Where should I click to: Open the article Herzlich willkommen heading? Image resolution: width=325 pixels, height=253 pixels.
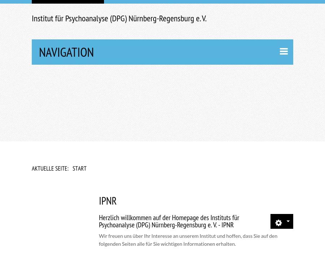point(169,221)
